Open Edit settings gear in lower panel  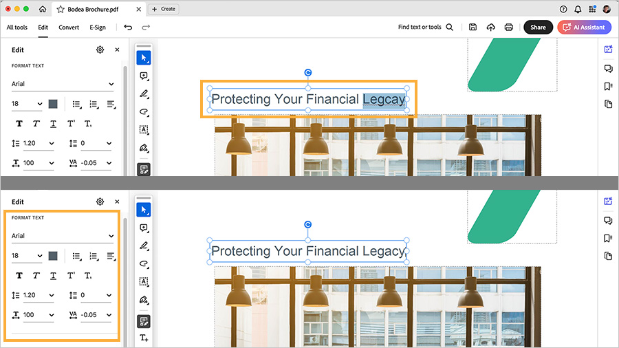click(100, 202)
